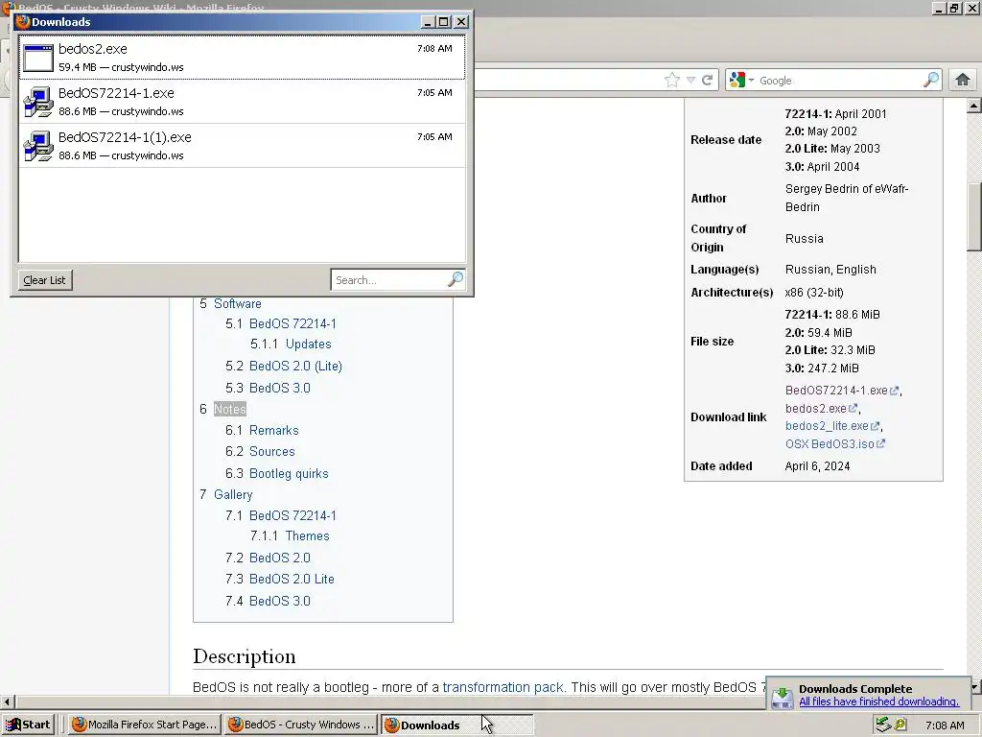Click the taskbar clock showing 7:08 AM
The image size is (982, 737).
click(945, 725)
